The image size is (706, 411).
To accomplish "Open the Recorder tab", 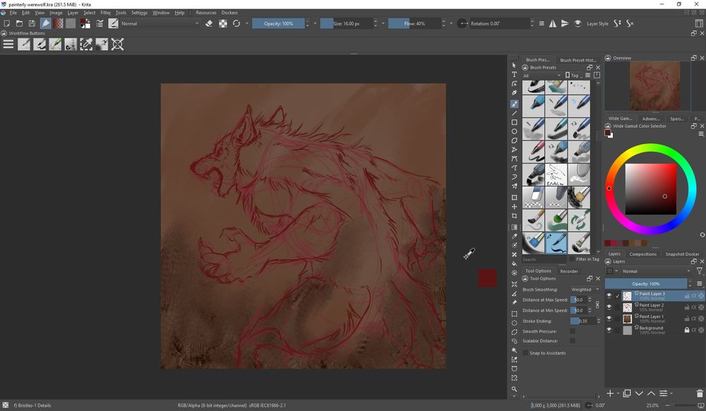I will pyautogui.click(x=569, y=271).
